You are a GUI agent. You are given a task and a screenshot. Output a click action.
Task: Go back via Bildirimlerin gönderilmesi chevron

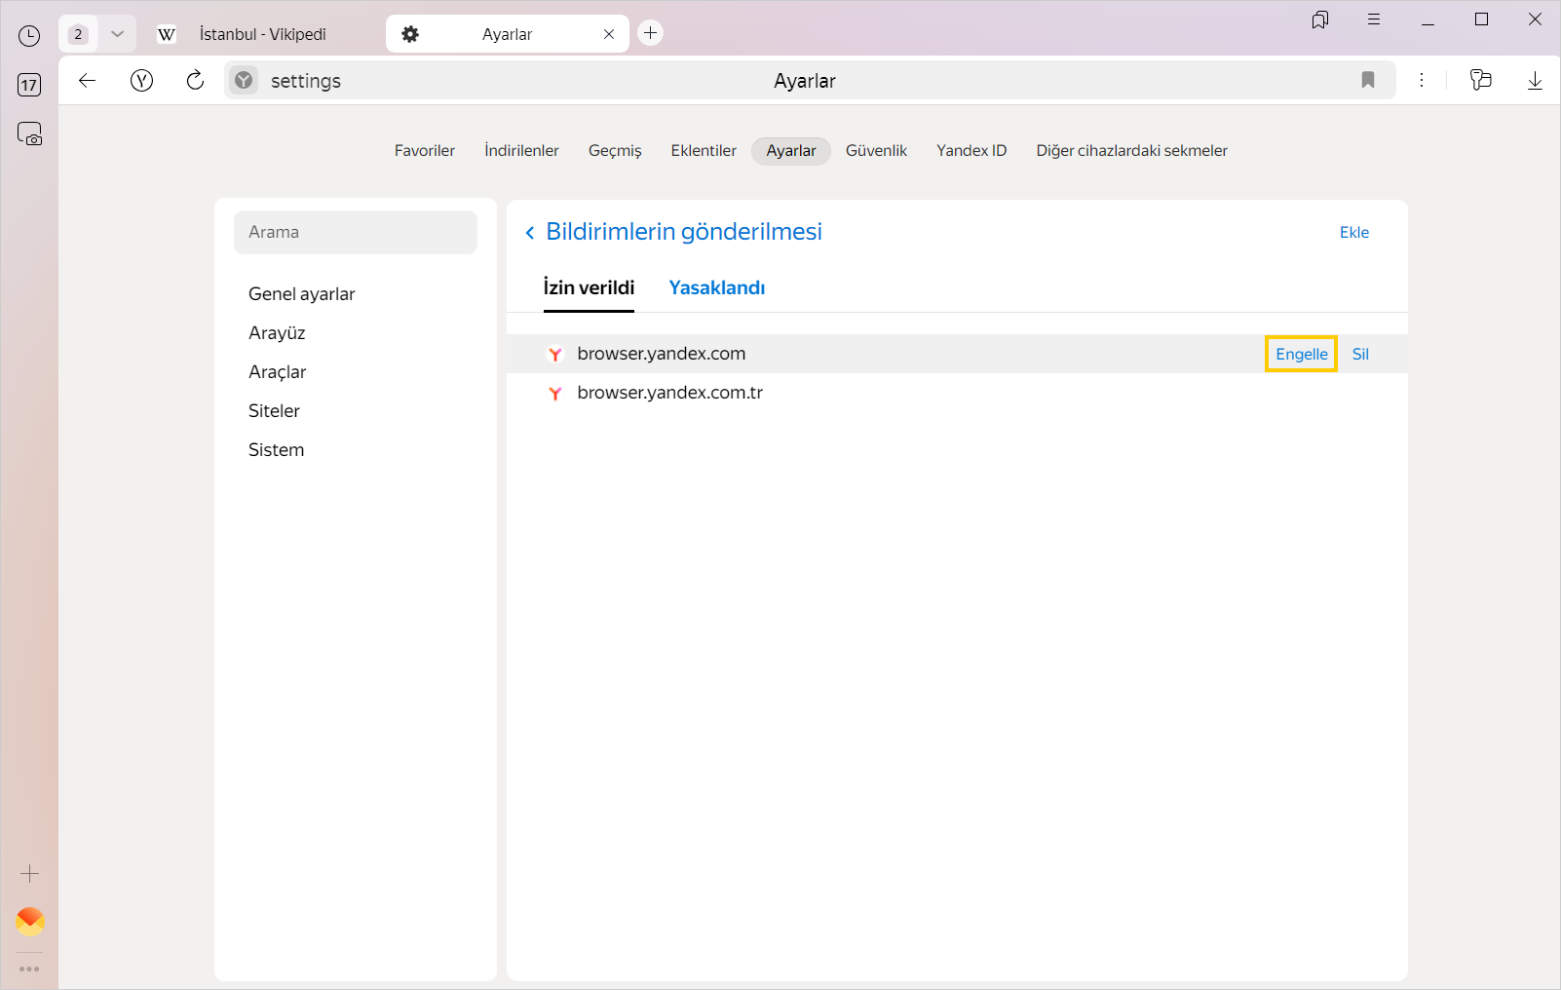coord(530,232)
